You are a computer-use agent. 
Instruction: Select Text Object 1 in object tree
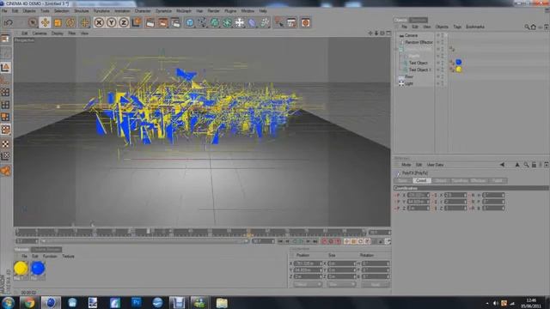pos(420,70)
